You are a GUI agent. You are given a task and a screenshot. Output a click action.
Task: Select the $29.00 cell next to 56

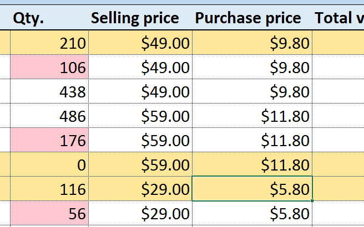coord(140,213)
